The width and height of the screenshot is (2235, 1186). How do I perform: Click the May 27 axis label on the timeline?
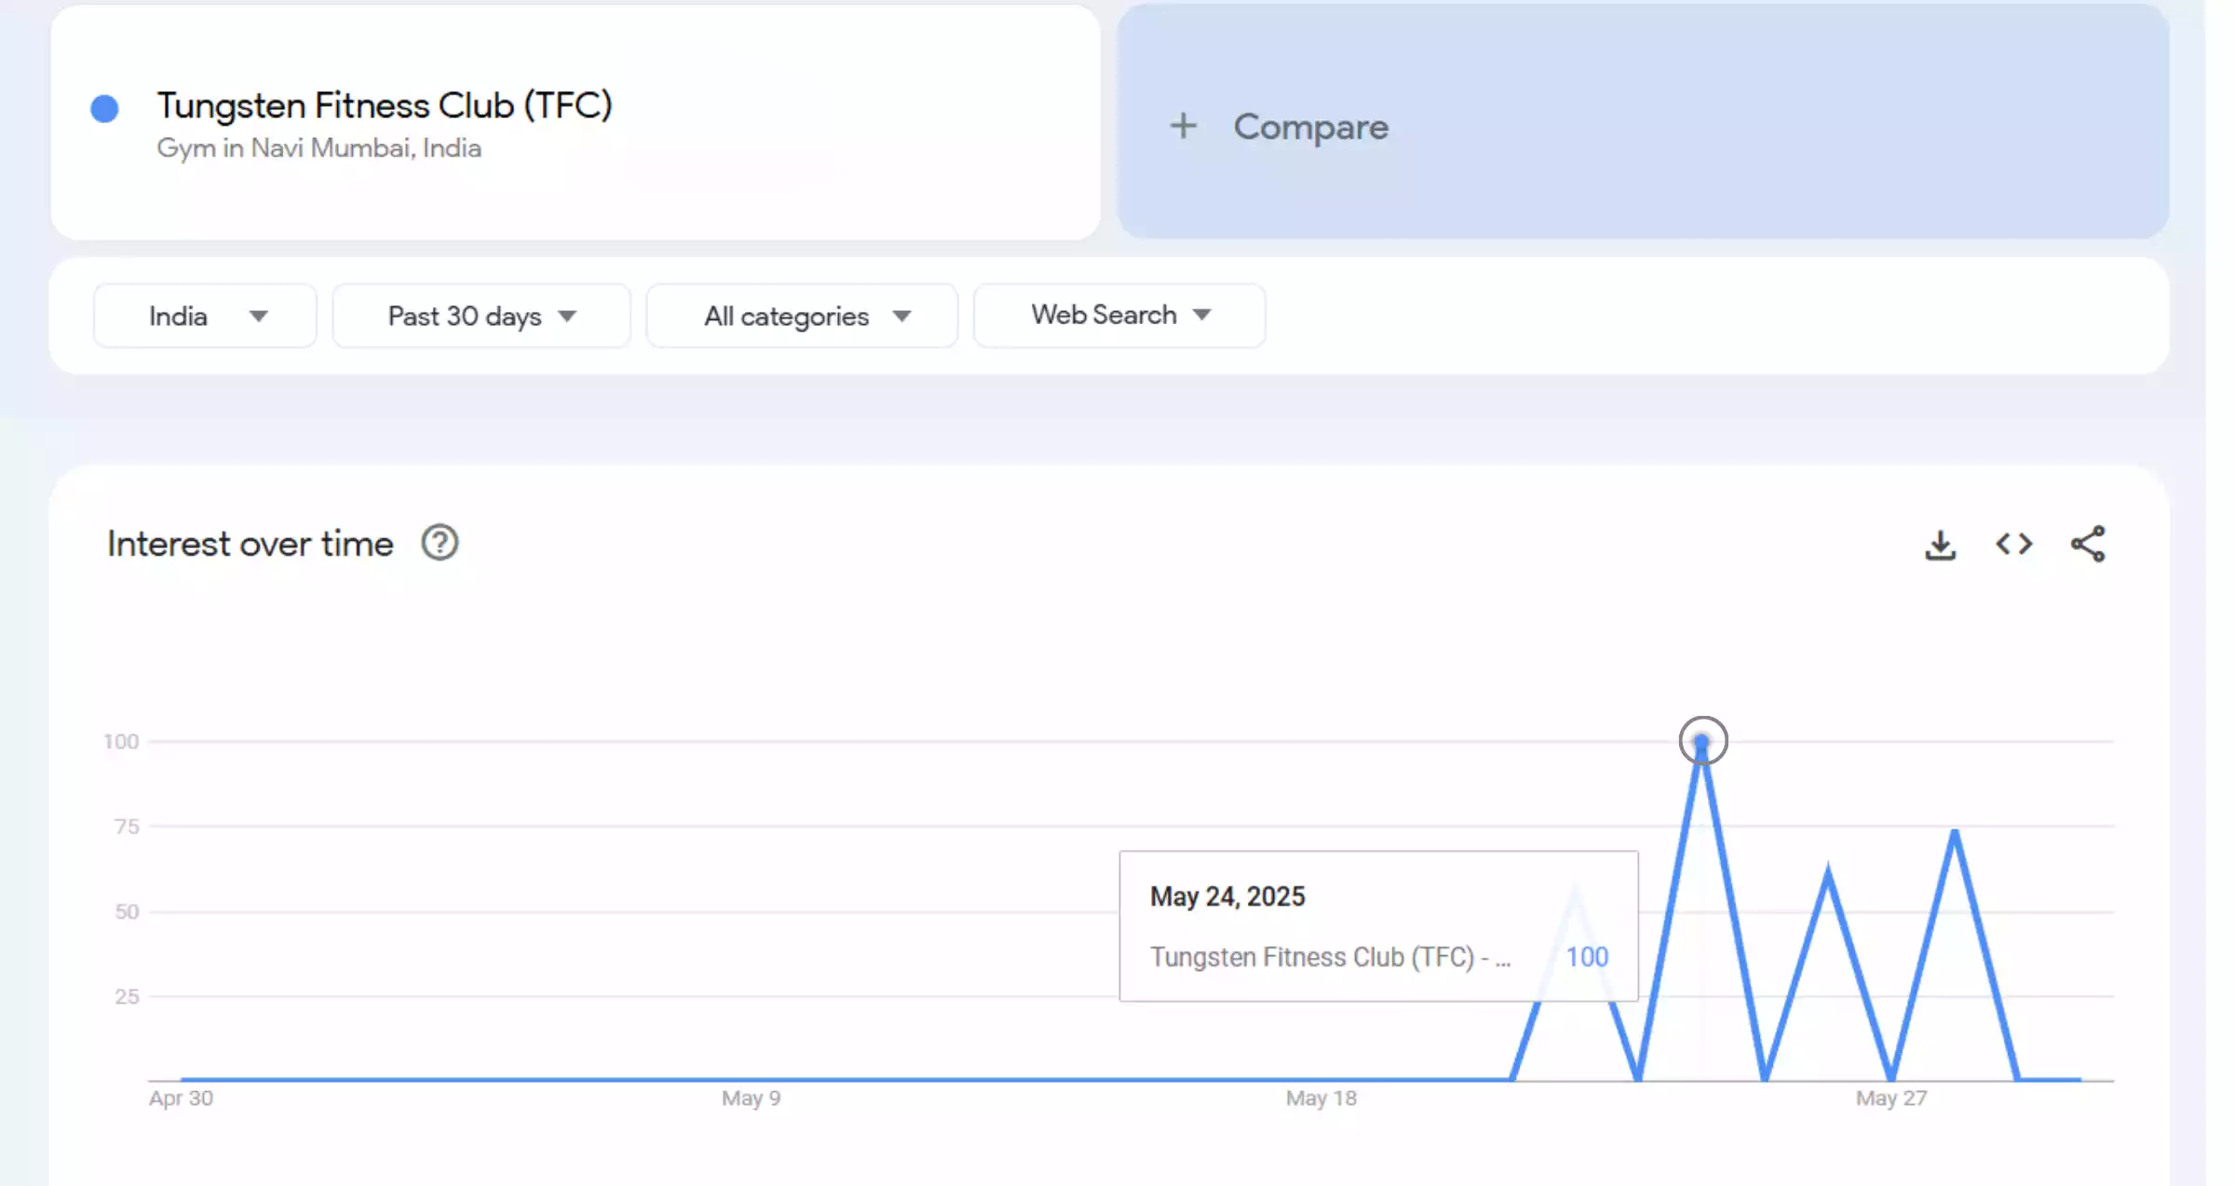(x=1890, y=1098)
